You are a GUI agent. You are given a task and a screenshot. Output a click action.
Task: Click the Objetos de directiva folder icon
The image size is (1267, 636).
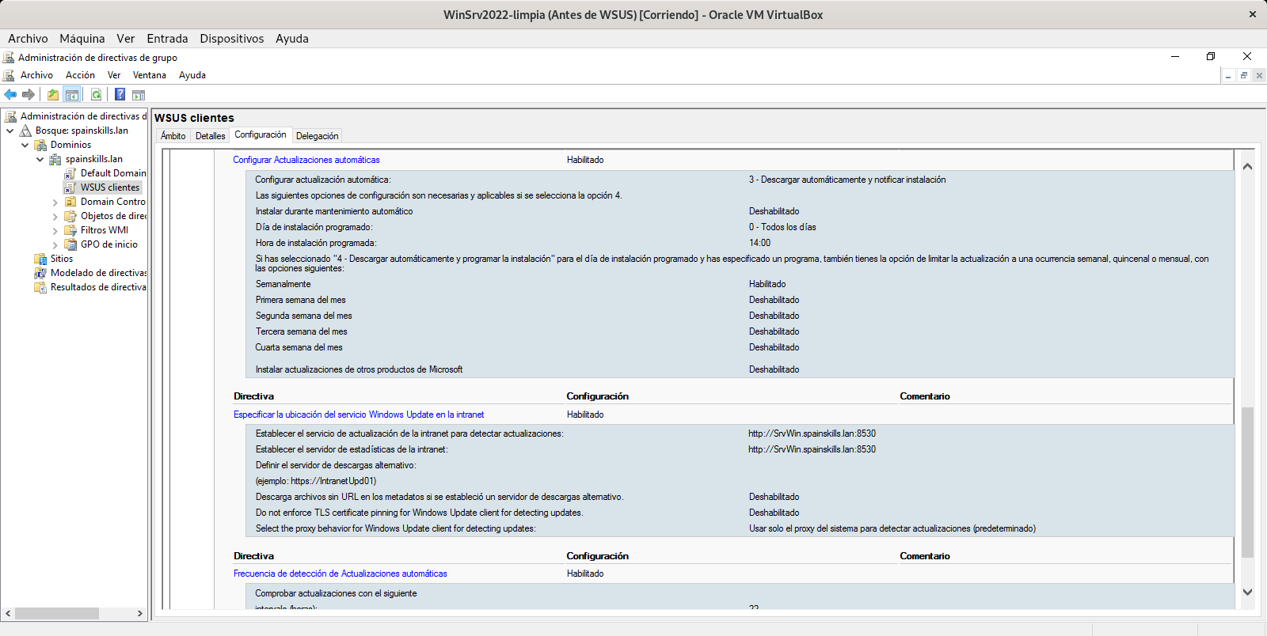coord(70,216)
